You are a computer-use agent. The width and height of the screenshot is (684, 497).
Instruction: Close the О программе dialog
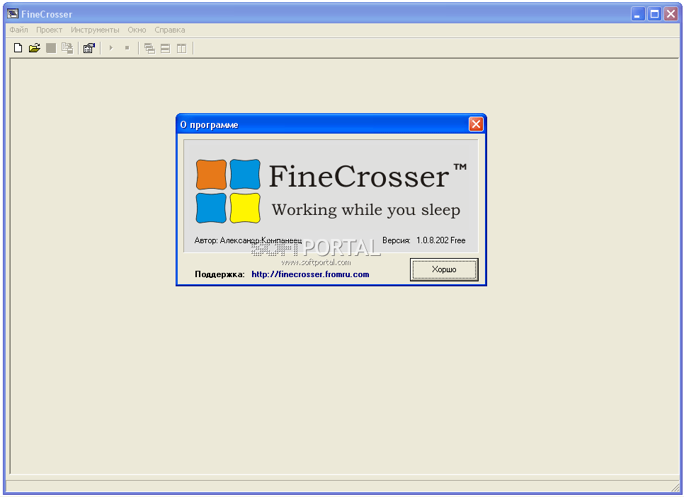[x=476, y=124]
